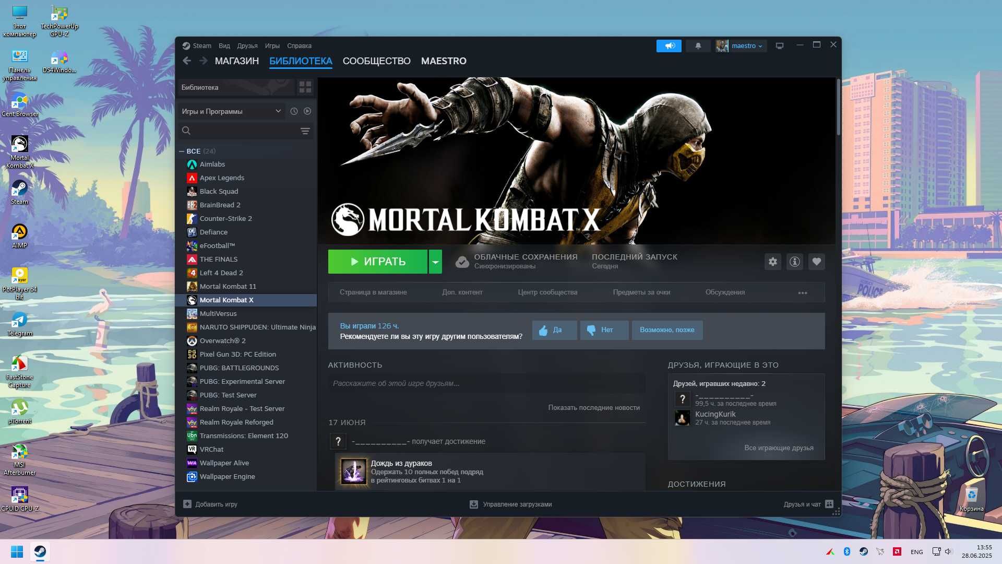Image resolution: width=1002 pixels, height=564 pixels.
Task: Click Добавить игру button
Action: (x=210, y=504)
